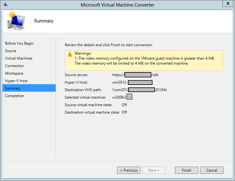Click the Off value for source state
Screen dimensions: 235x181
(x=124, y=105)
